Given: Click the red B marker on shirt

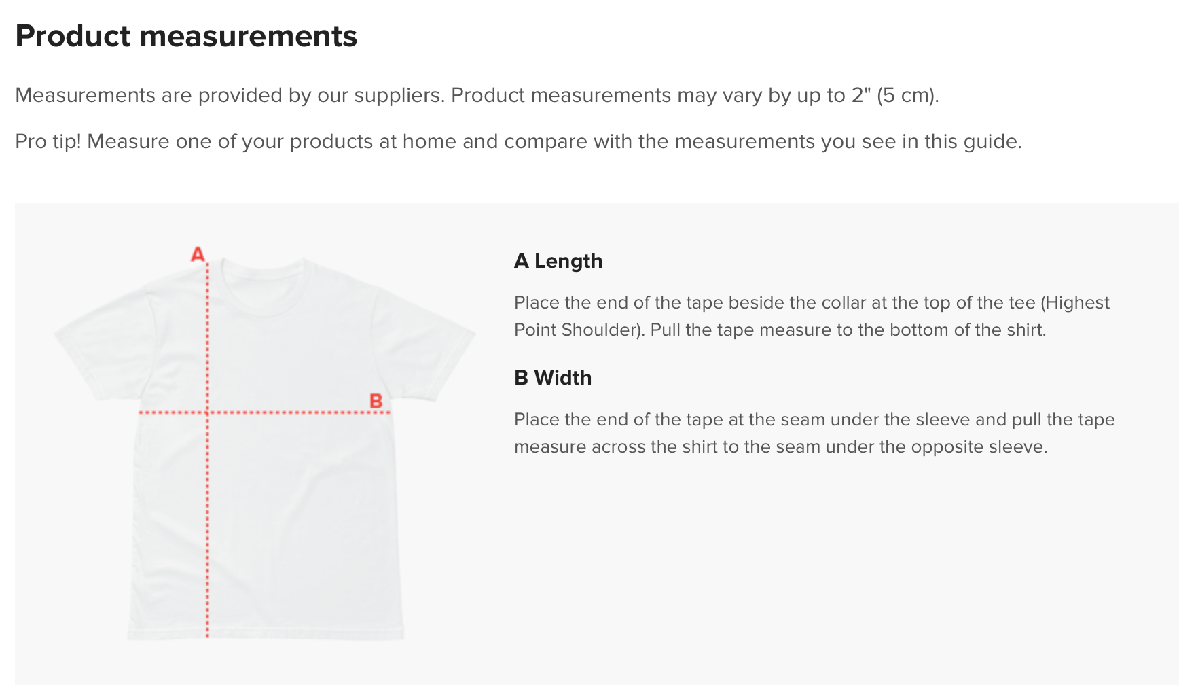Looking at the screenshot, I should 376,401.
